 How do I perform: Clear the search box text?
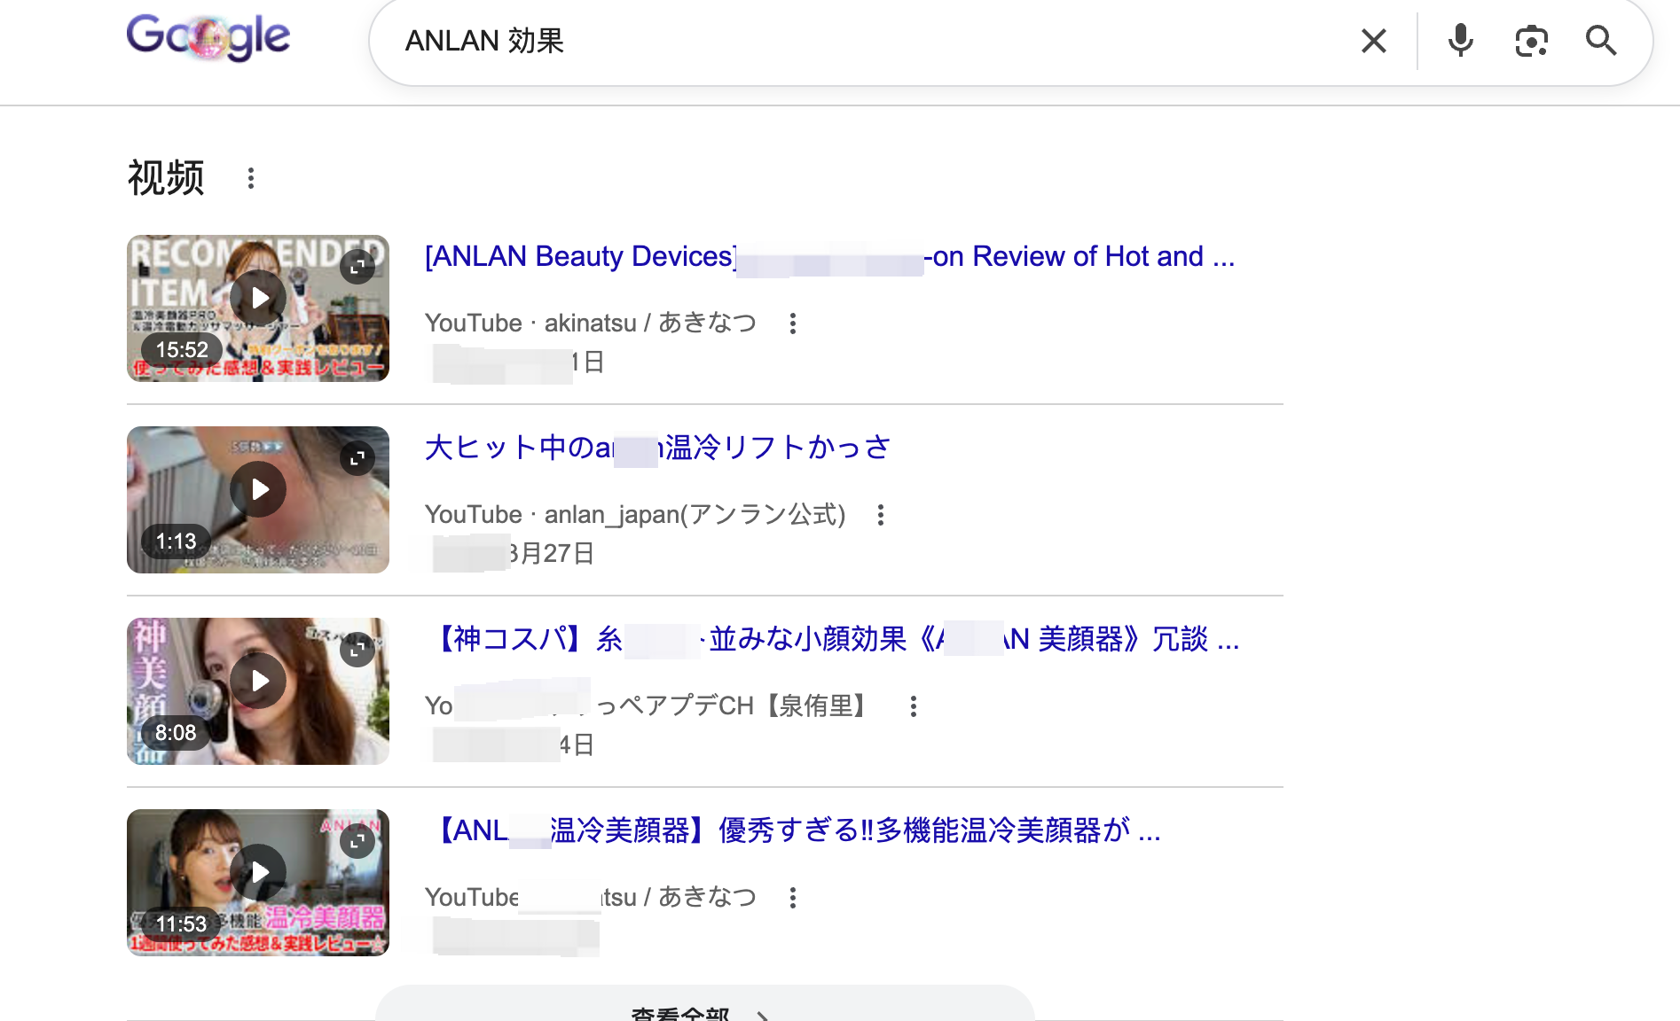(x=1374, y=41)
